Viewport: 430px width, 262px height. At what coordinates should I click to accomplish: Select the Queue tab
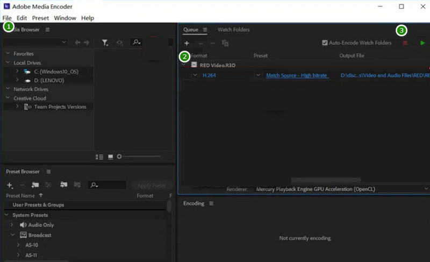191,30
